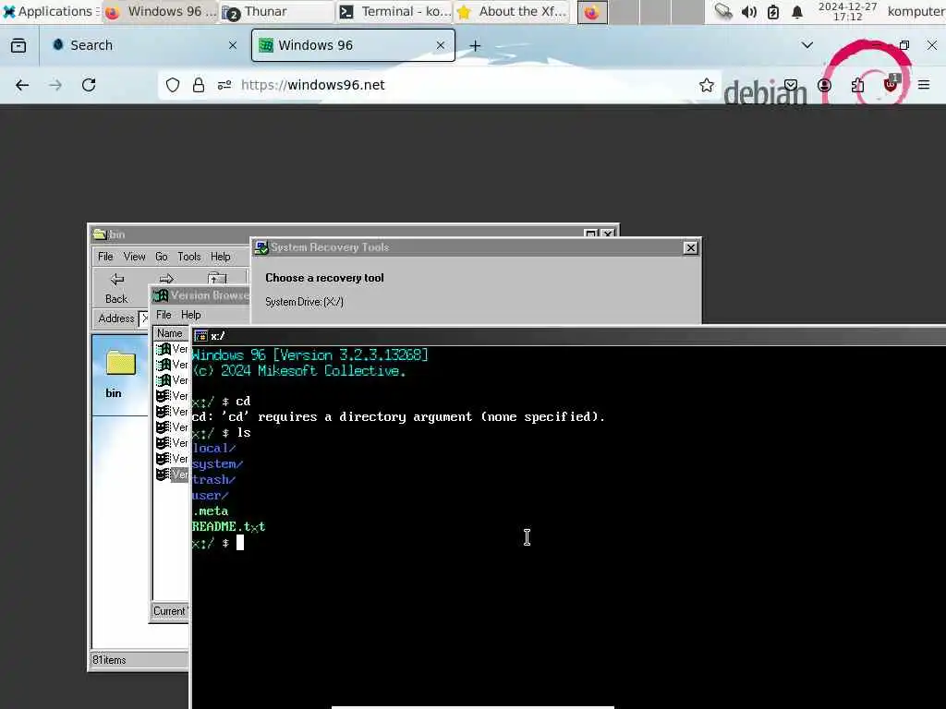Click the System Recovery Tools title icon
The image size is (946, 709).
261,247
